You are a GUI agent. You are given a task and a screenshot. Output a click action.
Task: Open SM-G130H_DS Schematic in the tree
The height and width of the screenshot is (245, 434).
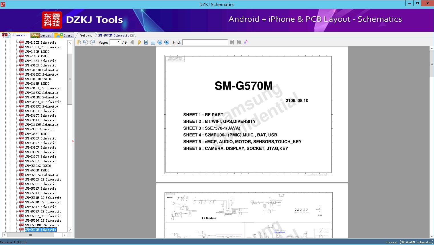tap(43, 47)
